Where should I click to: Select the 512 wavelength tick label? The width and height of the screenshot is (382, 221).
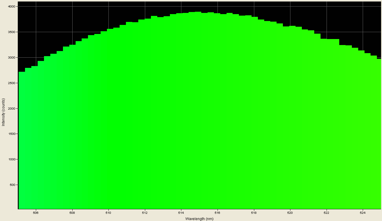[x=145, y=212]
